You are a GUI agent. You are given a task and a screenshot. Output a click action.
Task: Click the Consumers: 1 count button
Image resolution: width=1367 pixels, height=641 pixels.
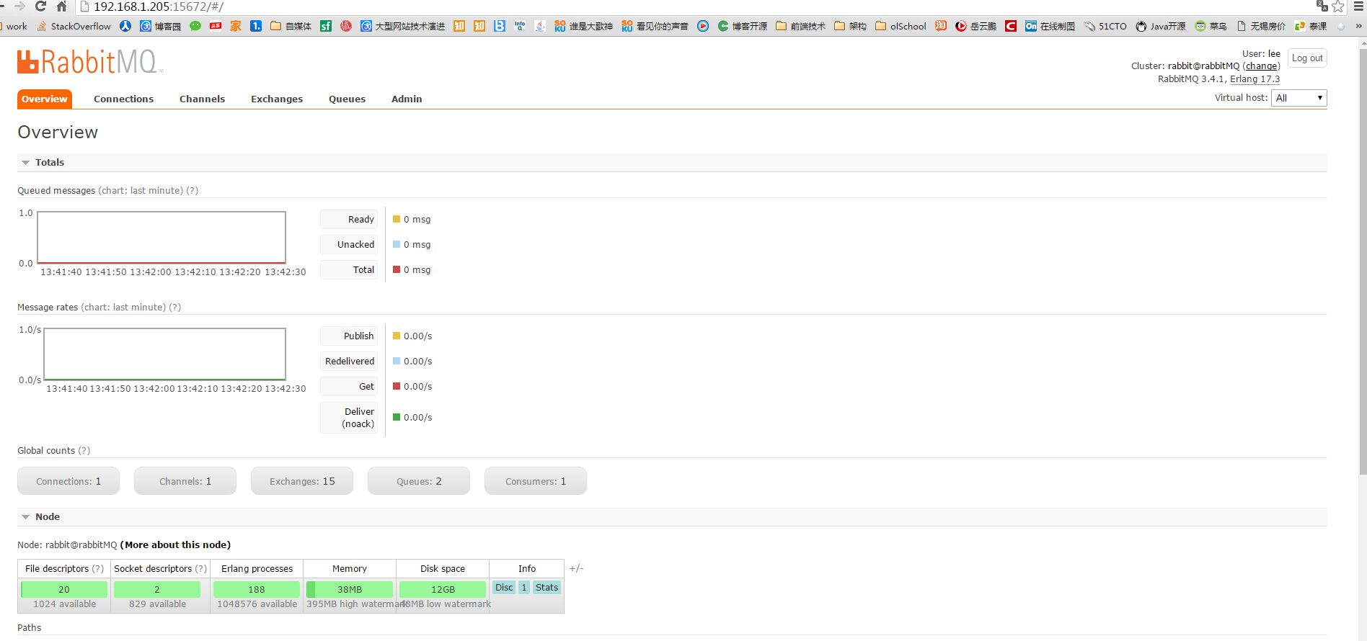coord(536,481)
